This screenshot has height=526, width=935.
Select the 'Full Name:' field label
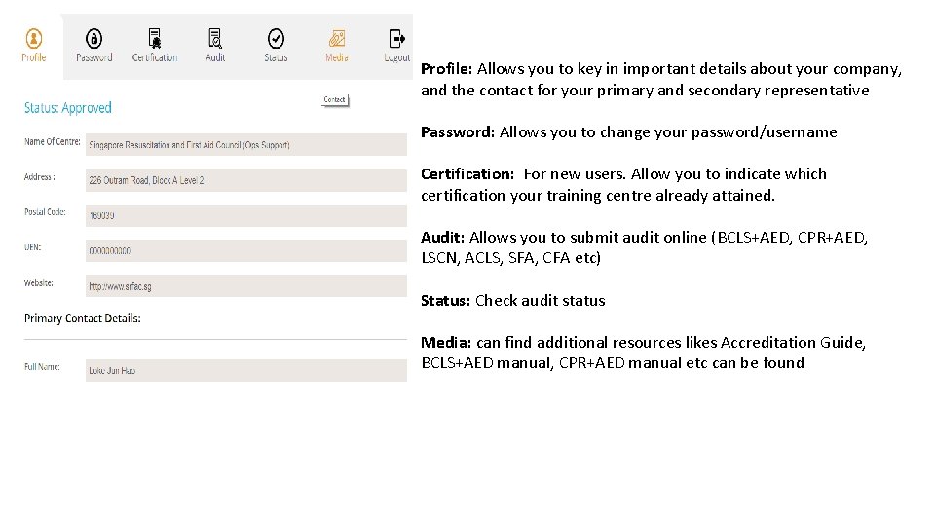point(42,367)
